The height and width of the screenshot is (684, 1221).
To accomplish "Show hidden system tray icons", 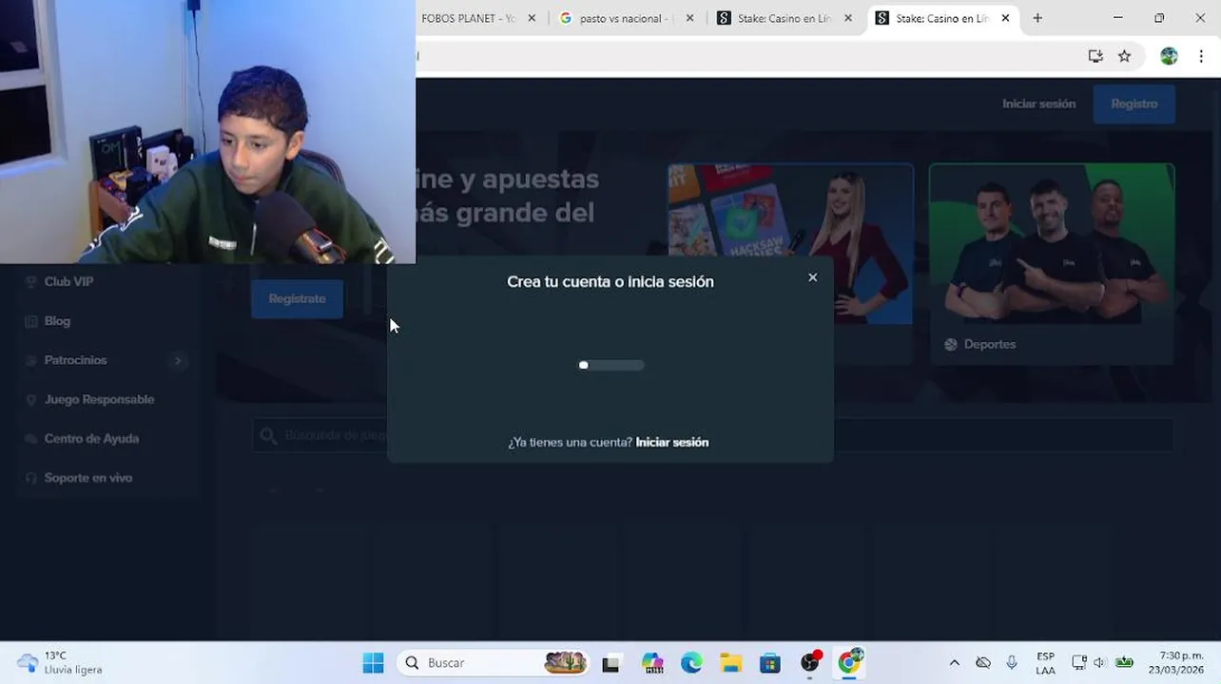I will (x=955, y=663).
